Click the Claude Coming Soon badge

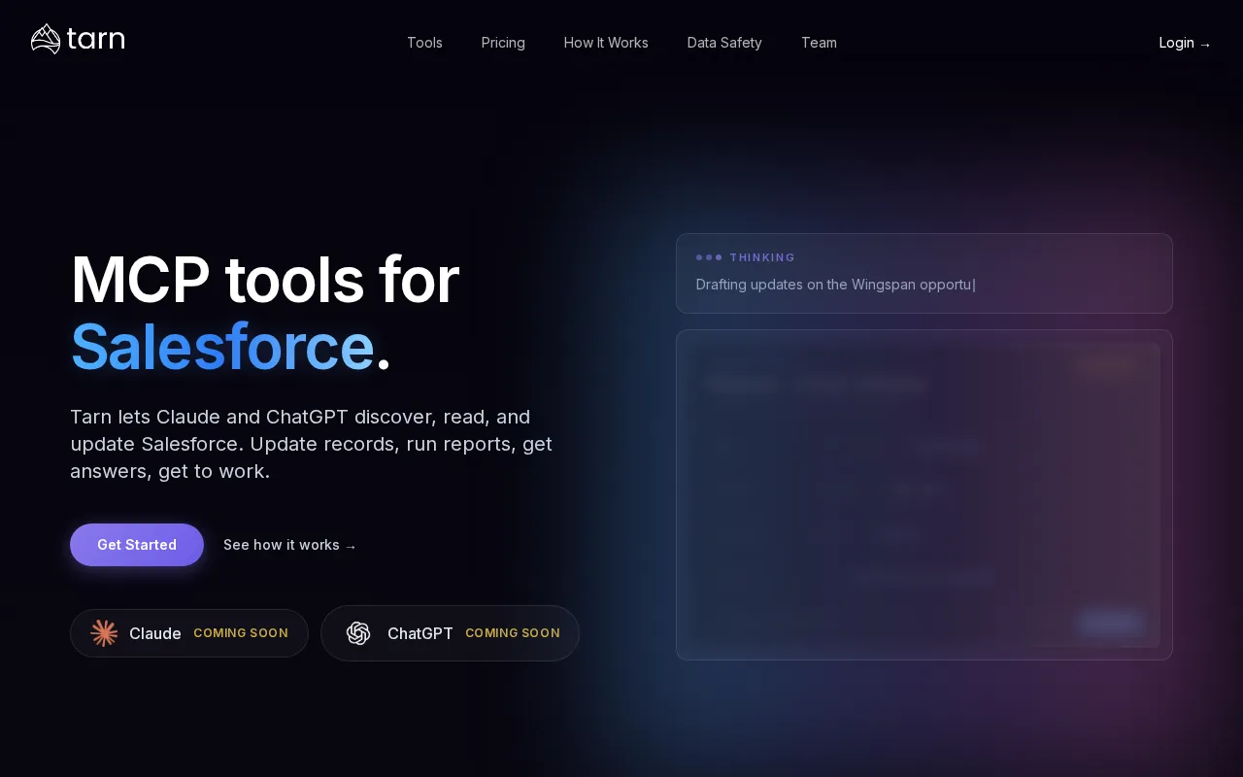click(x=189, y=633)
